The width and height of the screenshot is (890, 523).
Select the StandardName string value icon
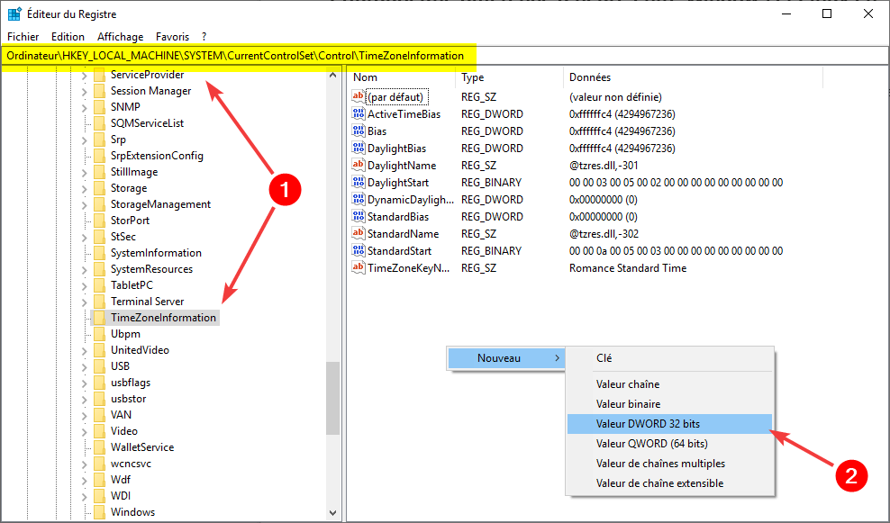pyautogui.click(x=359, y=232)
